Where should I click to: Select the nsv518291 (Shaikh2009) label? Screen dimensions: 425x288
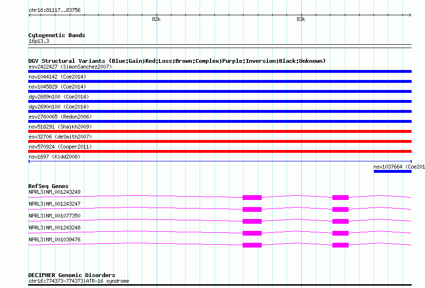point(60,127)
